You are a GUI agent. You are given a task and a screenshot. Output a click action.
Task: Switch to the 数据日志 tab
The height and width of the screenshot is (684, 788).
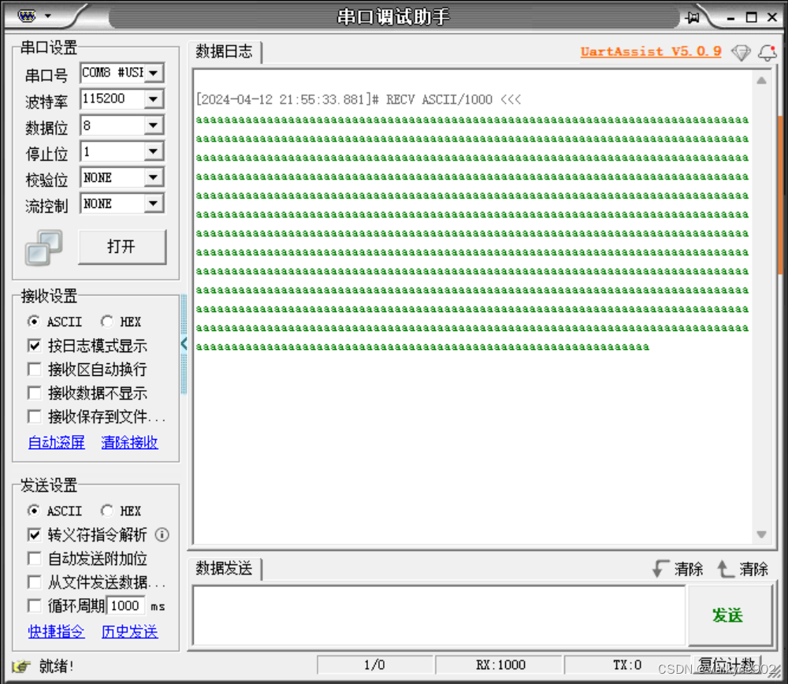[224, 51]
